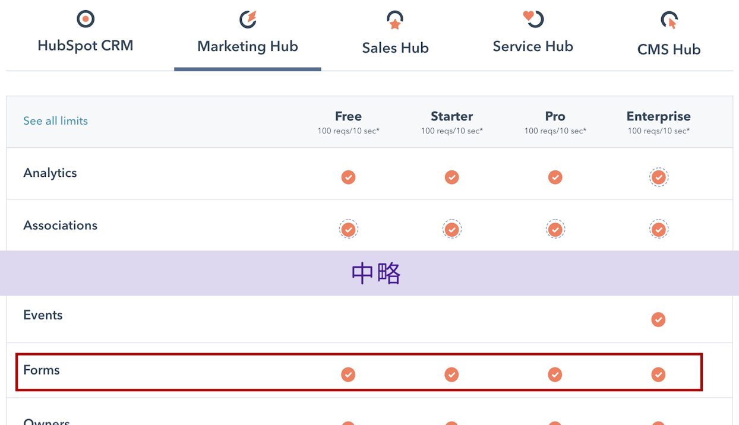Viewport: 739px width, 425px height.
Task: Click Analytics checkmark under Enterprise column
Action: 658,177
